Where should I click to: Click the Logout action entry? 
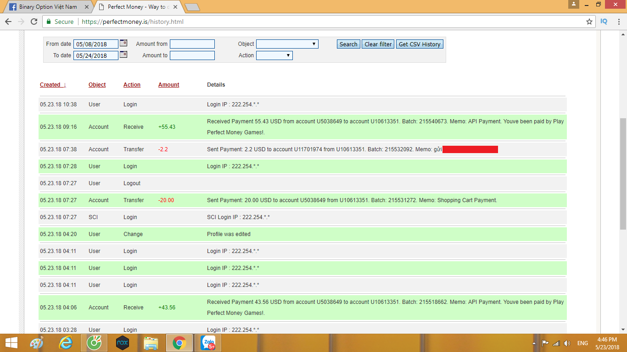(132, 183)
